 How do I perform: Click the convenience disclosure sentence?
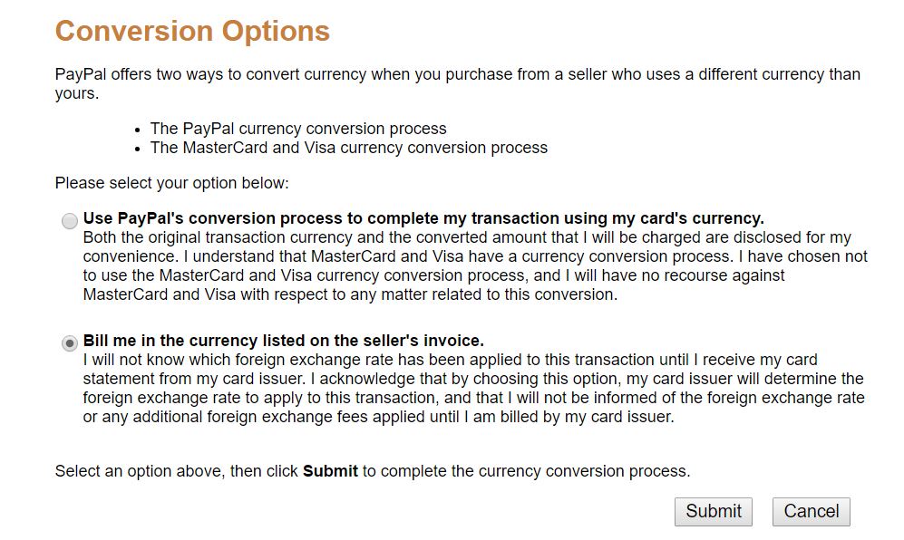click(x=453, y=236)
